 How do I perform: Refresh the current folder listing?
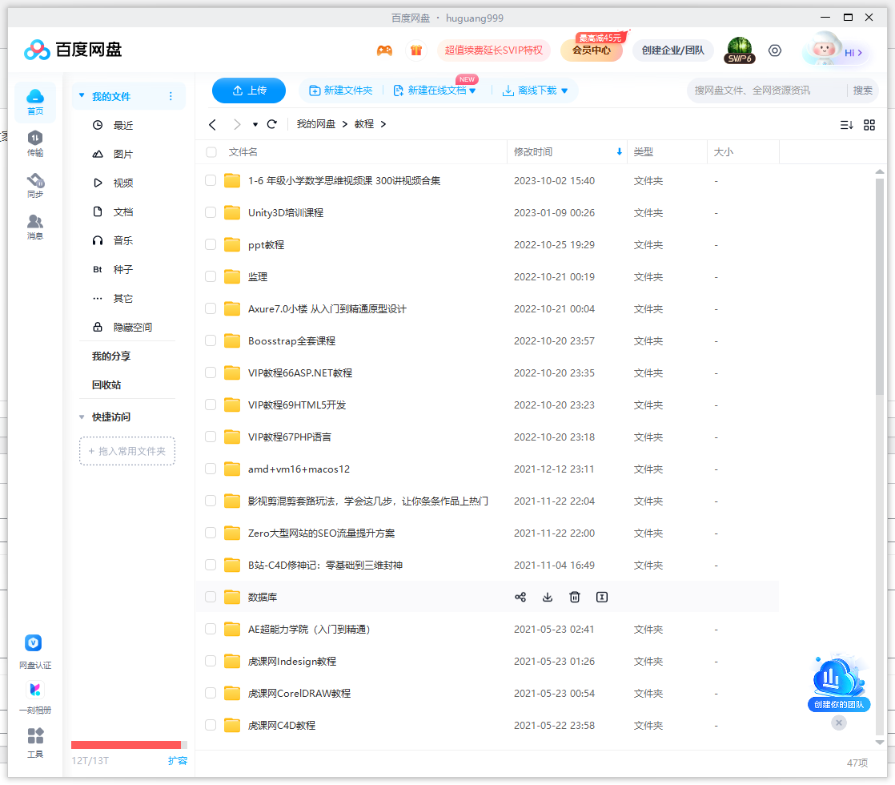pos(272,124)
